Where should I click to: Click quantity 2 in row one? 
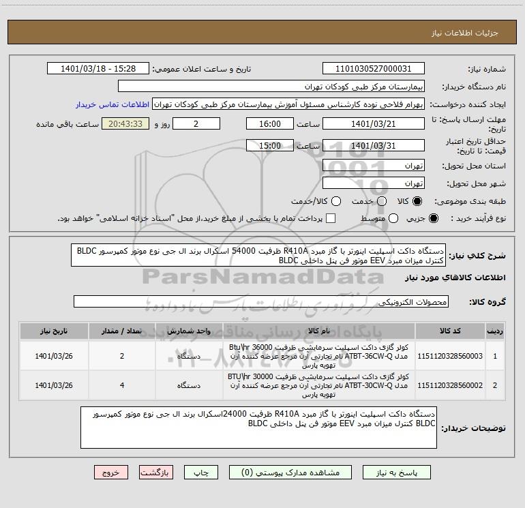coord(122,356)
